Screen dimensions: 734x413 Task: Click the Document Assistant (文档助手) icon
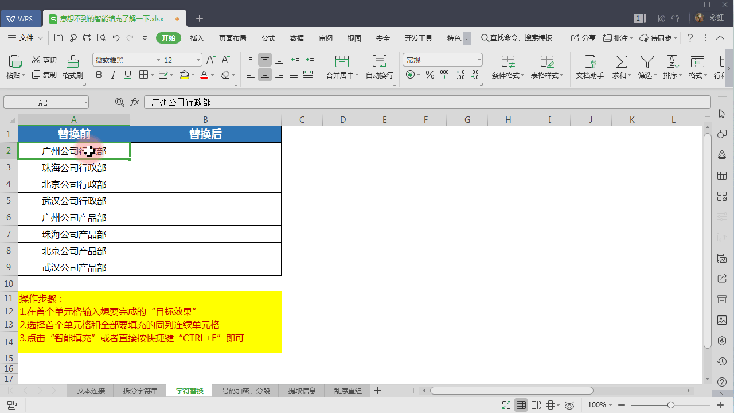pyautogui.click(x=589, y=62)
